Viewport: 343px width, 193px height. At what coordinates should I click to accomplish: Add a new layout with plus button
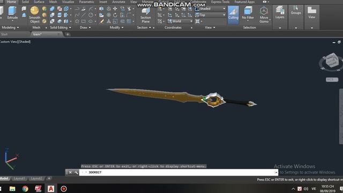click(x=49, y=179)
